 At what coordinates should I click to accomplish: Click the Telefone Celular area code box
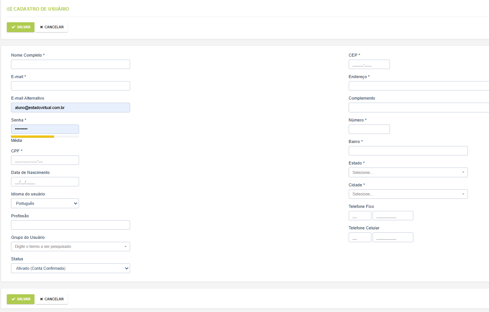(360, 237)
